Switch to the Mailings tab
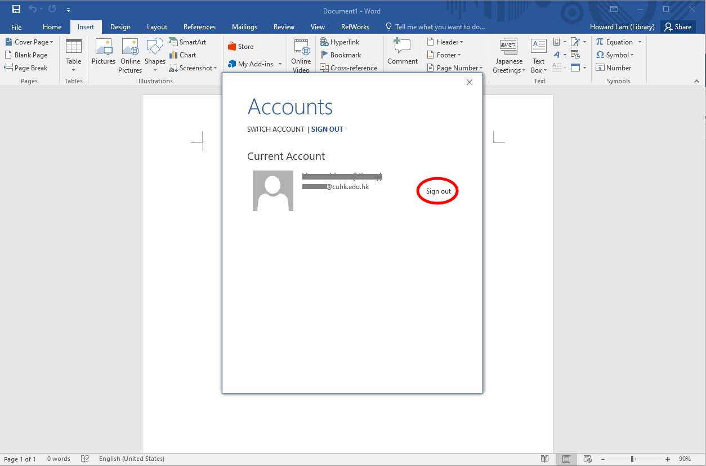 pos(245,27)
